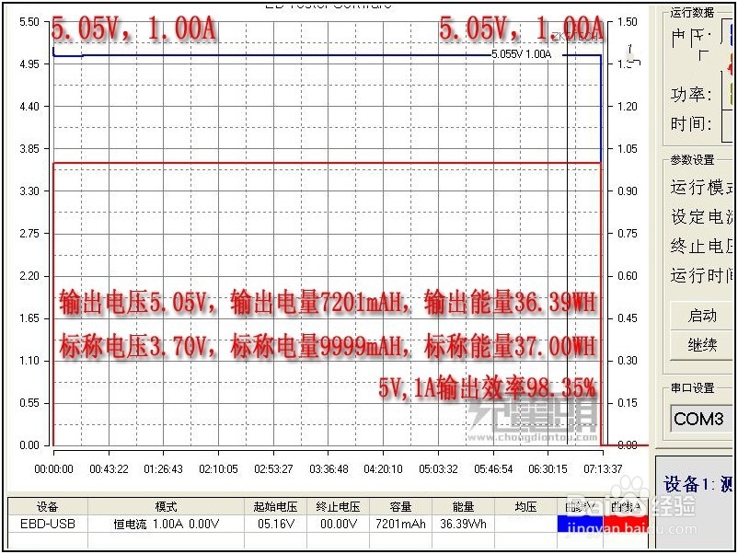Click the blue curve color swatch in table
The width and height of the screenshot is (738, 554).
(x=578, y=523)
